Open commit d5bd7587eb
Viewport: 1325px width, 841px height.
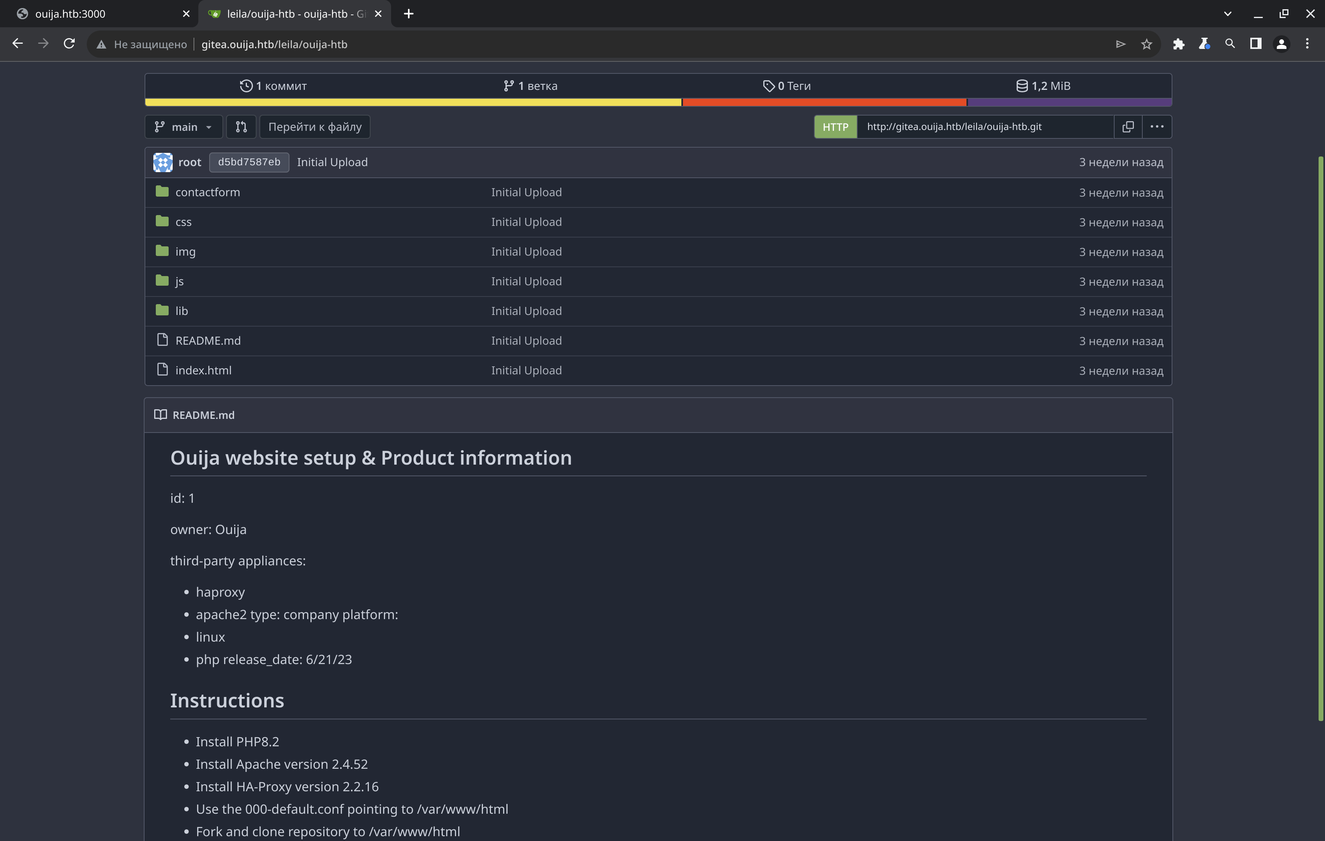(249, 162)
